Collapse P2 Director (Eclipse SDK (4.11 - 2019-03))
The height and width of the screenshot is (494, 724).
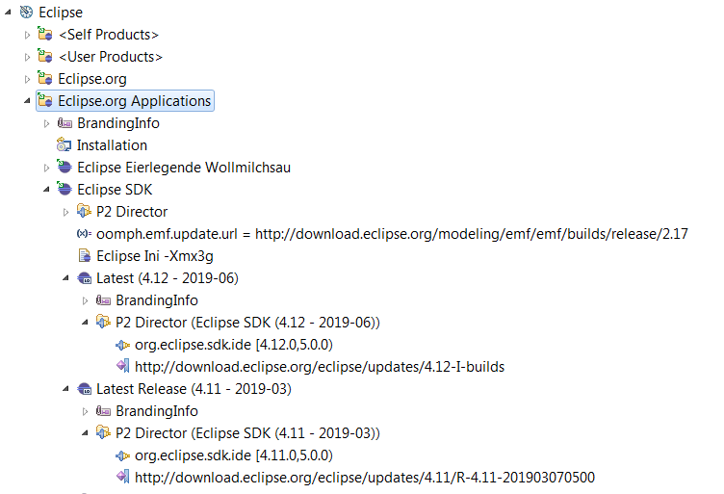(86, 433)
